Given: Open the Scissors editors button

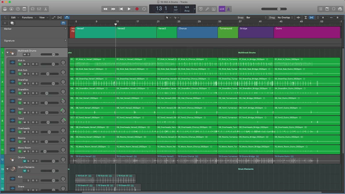Looking at the screenshot, I should (x=46, y=9).
